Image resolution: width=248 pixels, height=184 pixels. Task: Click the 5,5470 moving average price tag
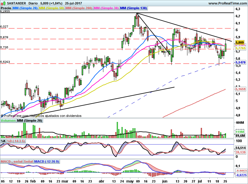[241, 62]
